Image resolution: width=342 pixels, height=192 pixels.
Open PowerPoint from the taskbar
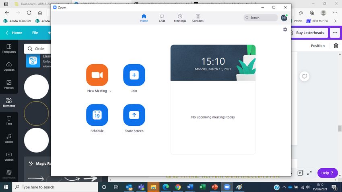(x=214, y=187)
